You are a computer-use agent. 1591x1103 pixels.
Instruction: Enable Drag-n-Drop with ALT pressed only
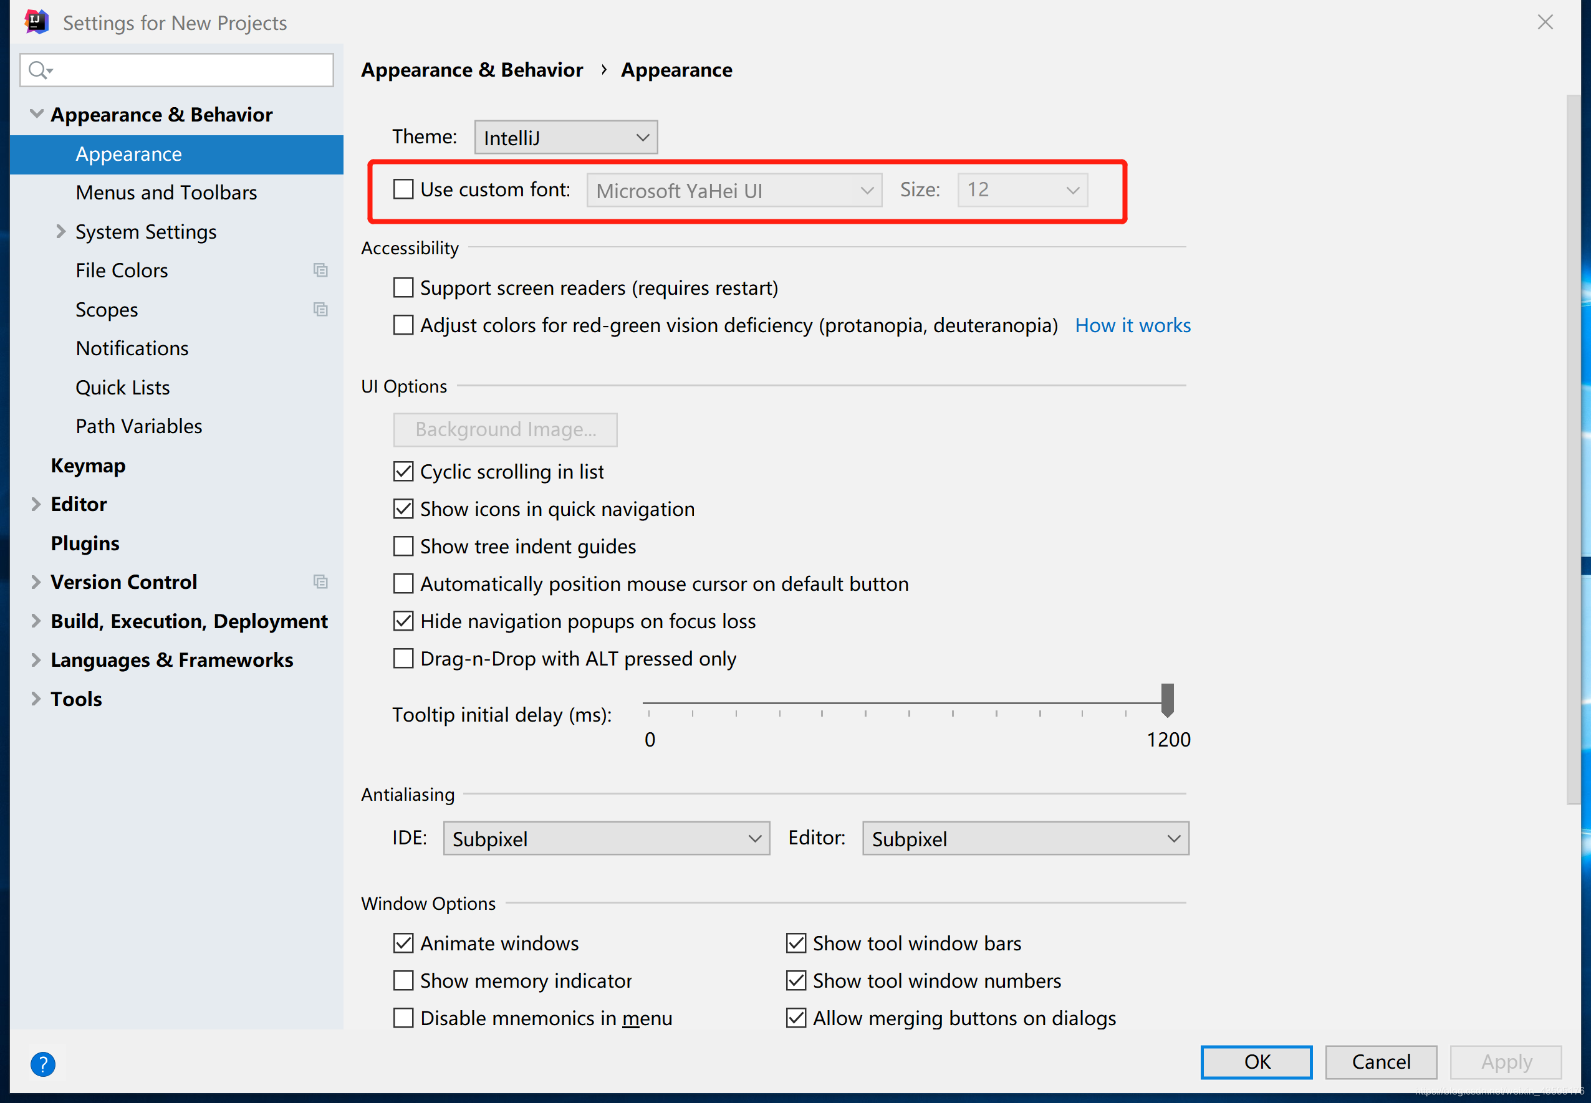[403, 657]
